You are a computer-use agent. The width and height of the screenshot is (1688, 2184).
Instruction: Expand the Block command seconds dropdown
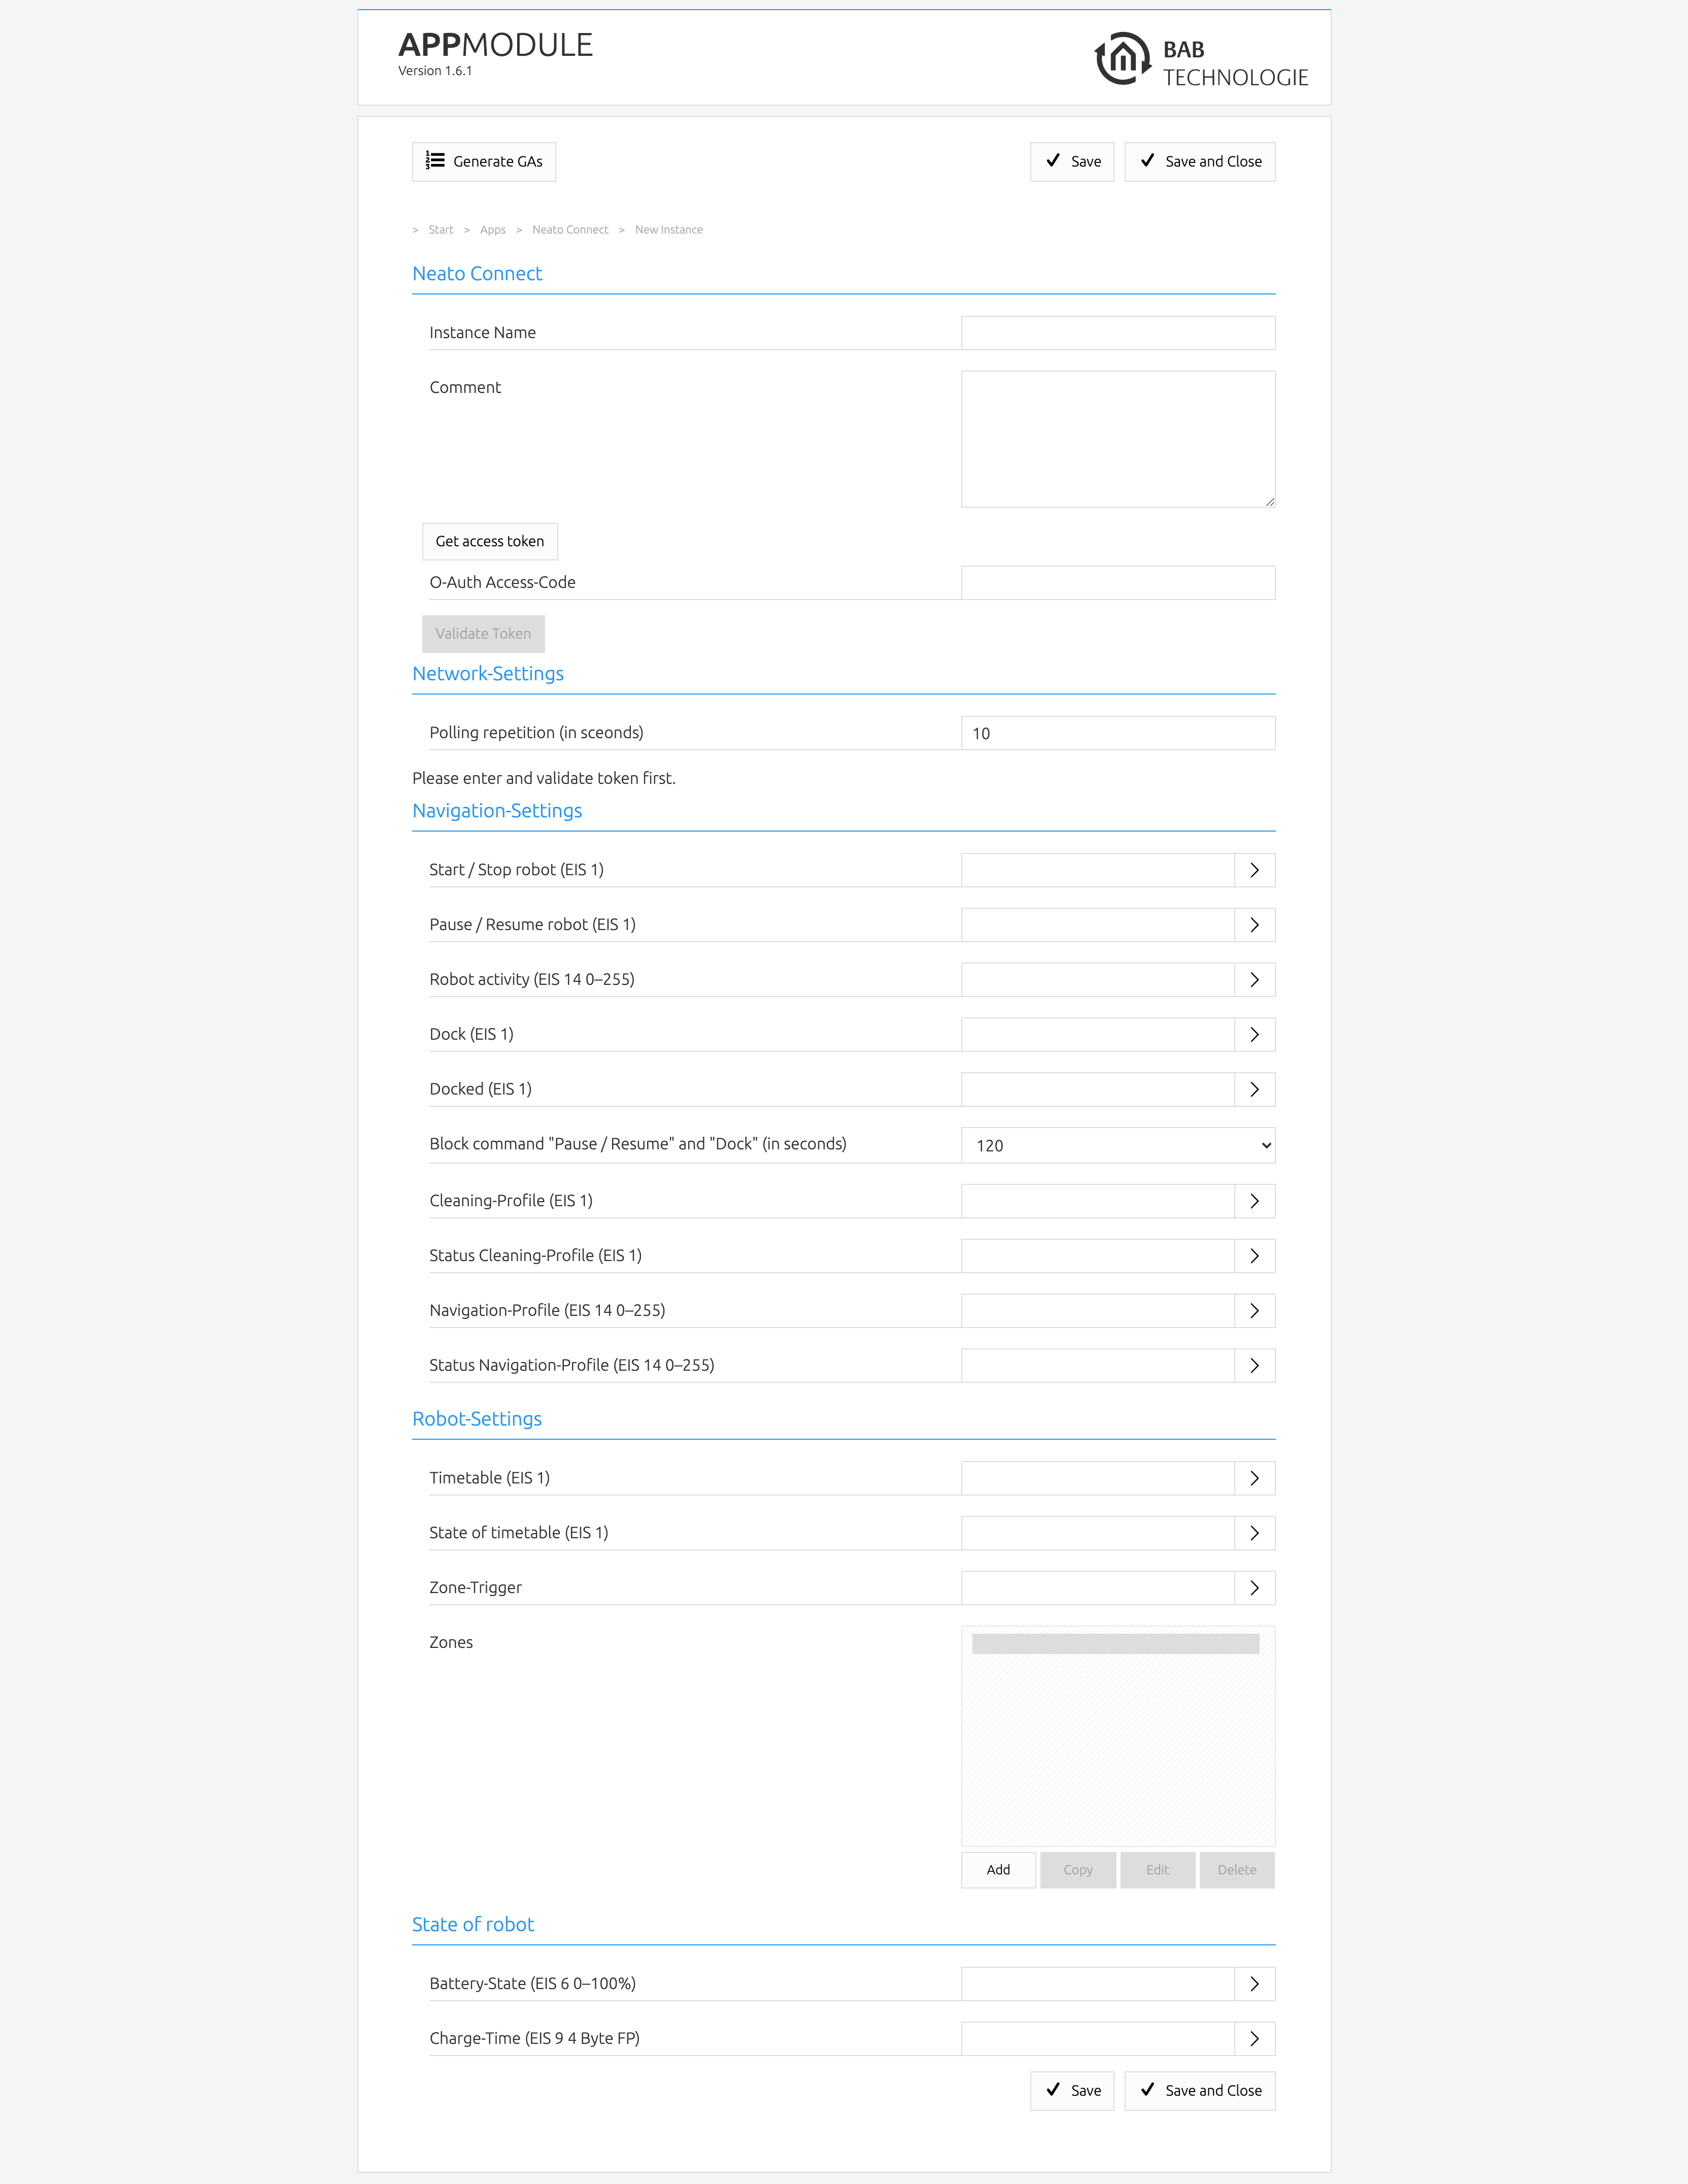click(x=1118, y=1145)
